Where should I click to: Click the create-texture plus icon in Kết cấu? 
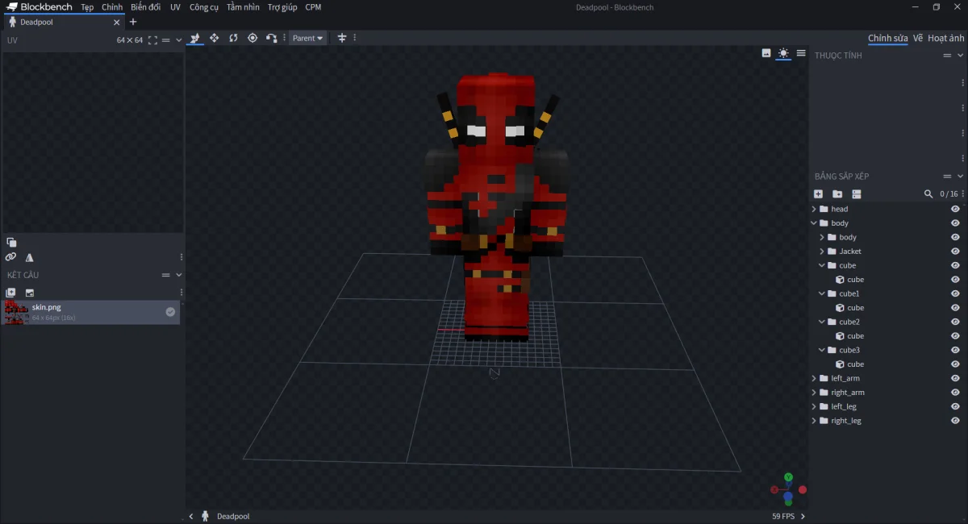(x=10, y=293)
